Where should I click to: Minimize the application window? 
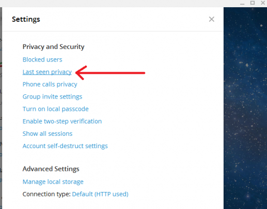(x=242, y=3)
